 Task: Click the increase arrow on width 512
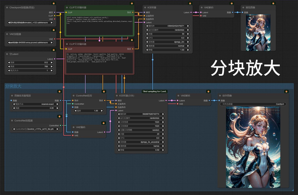pos(52,63)
